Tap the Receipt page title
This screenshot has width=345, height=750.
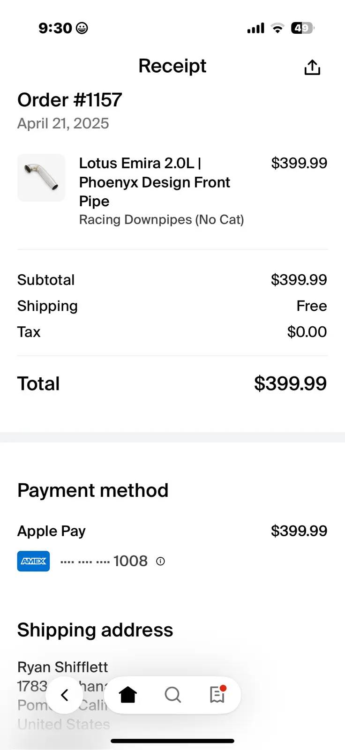point(172,66)
